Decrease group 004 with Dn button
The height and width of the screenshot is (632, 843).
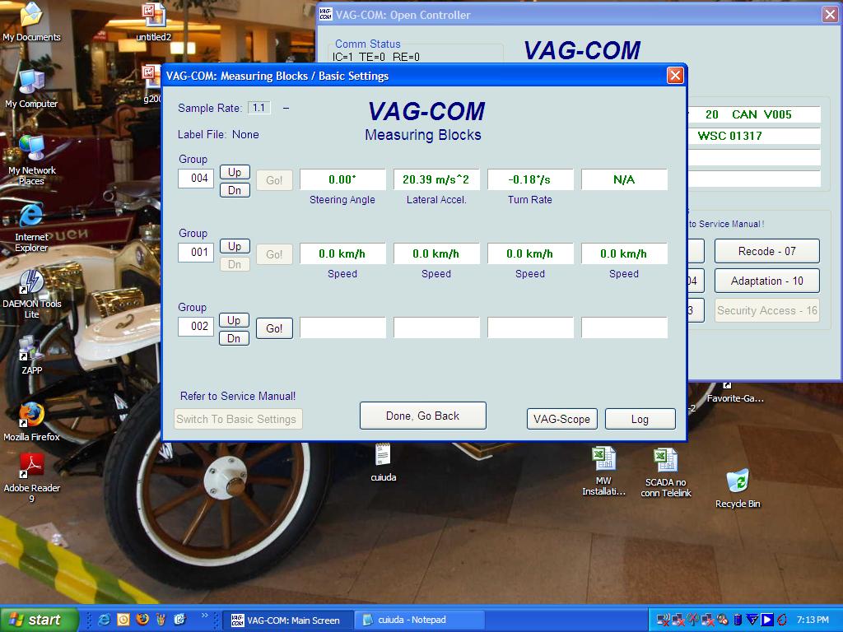click(x=235, y=190)
